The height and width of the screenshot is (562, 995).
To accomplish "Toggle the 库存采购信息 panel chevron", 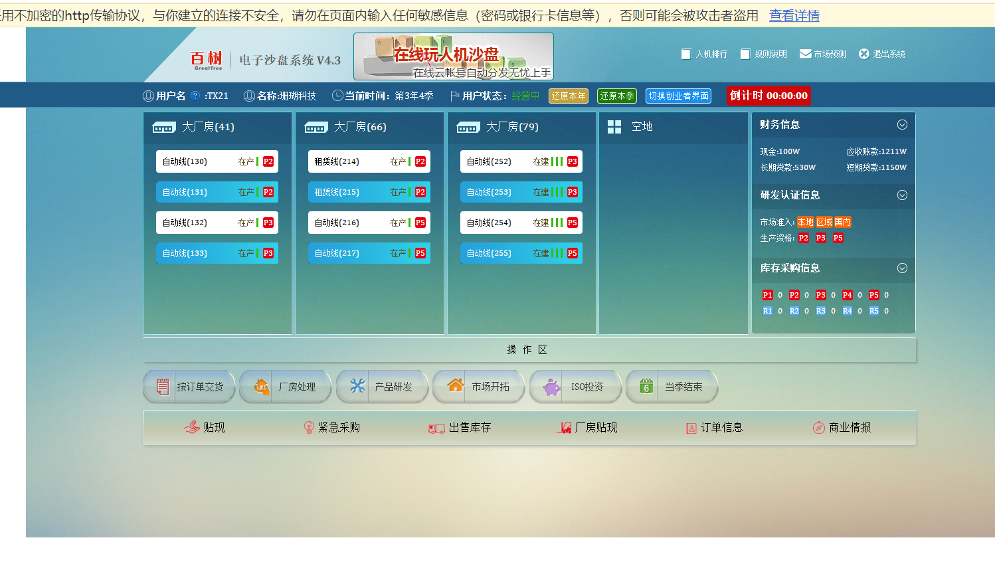I will pyautogui.click(x=902, y=268).
